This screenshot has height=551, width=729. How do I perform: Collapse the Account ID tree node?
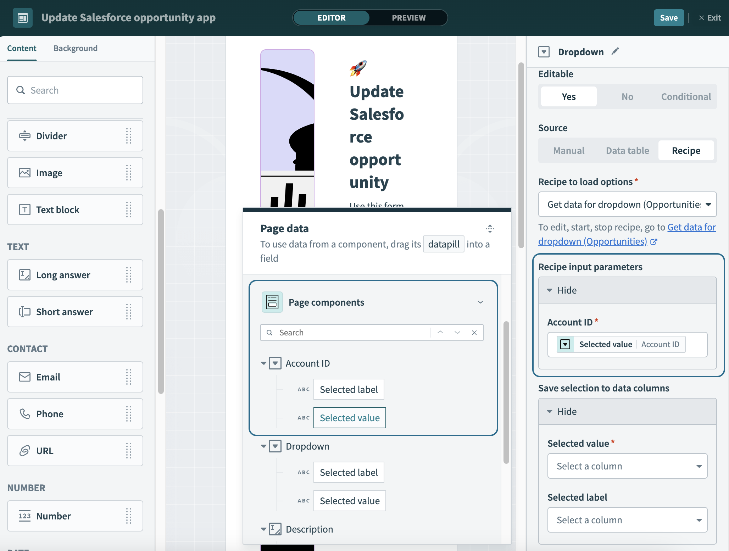[x=263, y=363]
